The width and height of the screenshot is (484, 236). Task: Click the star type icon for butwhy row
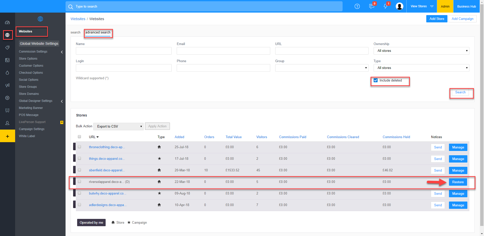coord(159,193)
